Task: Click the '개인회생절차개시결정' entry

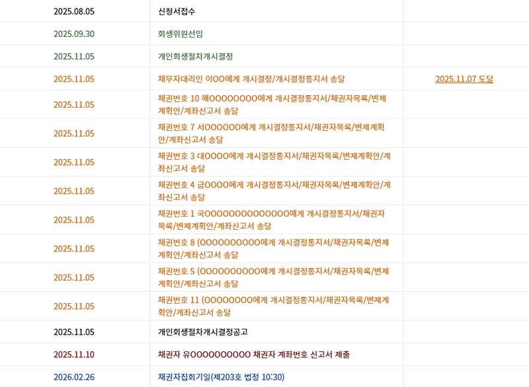Action: pyautogui.click(x=195, y=57)
